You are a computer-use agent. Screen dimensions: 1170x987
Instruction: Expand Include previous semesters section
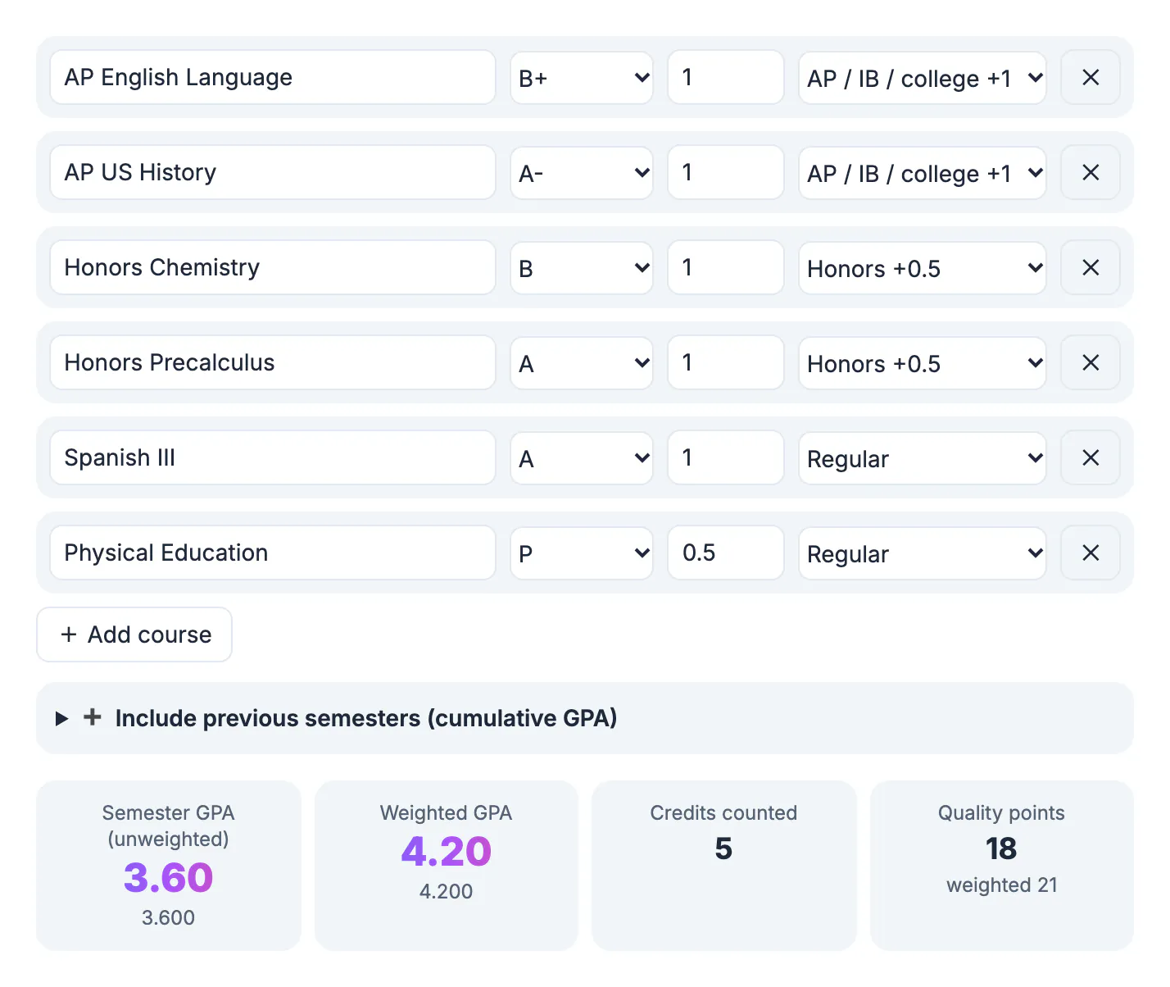(x=585, y=718)
